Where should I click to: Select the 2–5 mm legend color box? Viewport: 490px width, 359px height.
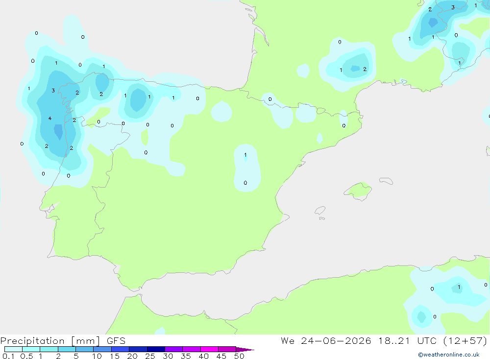pos(67,349)
